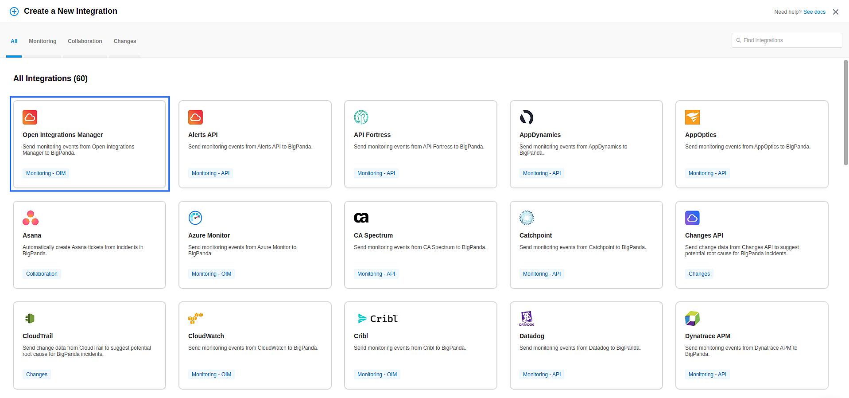Click the Datadog dog logo

pos(527,318)
